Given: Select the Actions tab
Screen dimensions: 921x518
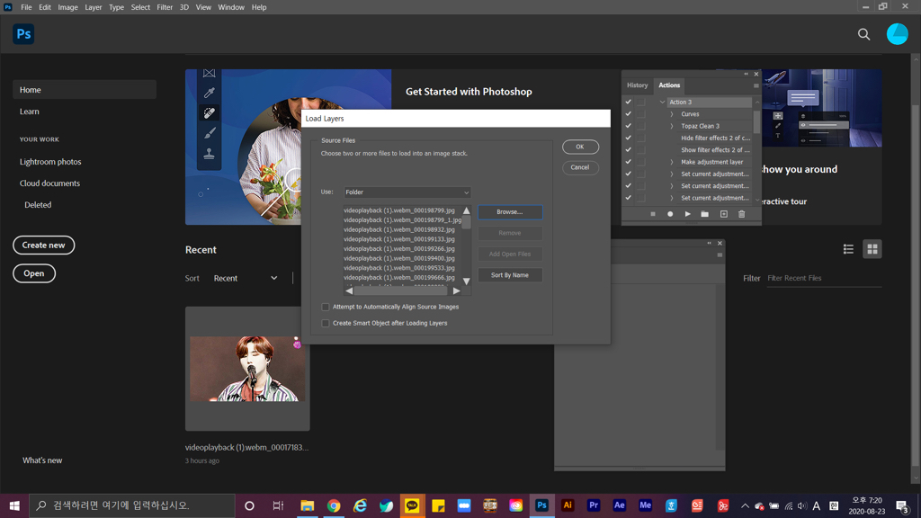Looking at the screenshot, I should tap(669, 85).
